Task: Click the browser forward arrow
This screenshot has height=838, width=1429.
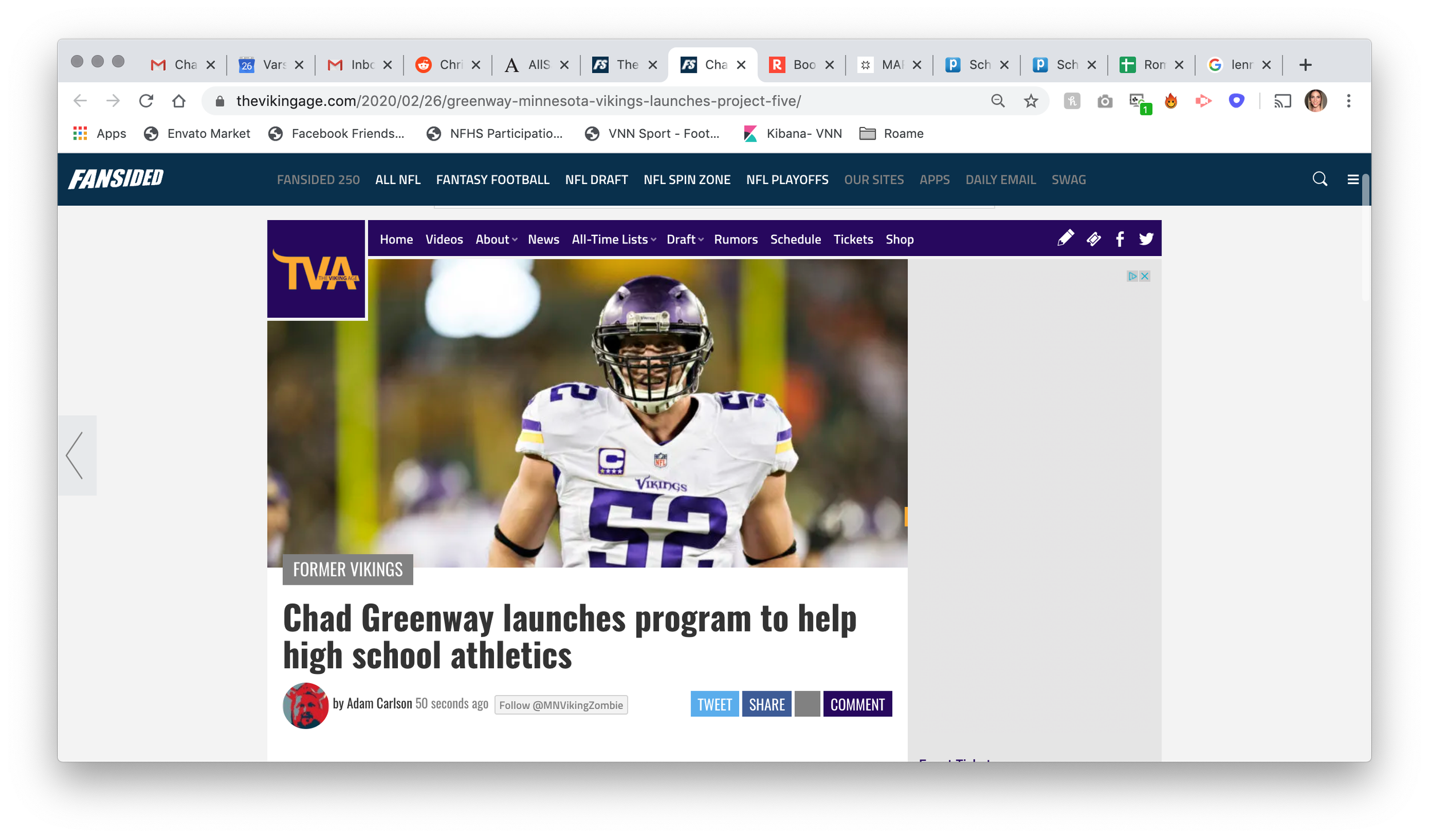Action: (x=113, y=101)
